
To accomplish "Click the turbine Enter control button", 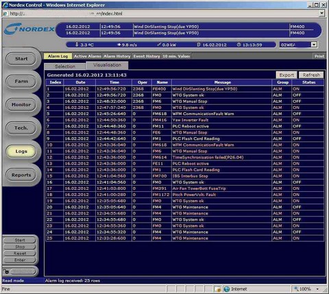I will point(20,260).
